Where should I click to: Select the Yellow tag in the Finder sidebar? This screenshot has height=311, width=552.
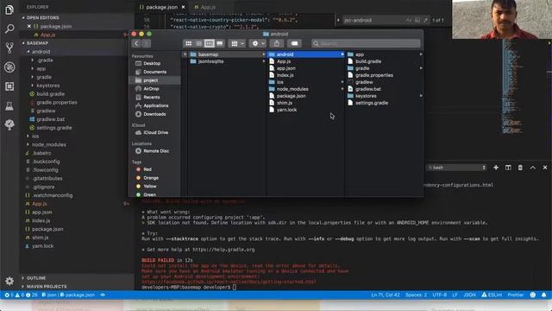click(149, 187)
